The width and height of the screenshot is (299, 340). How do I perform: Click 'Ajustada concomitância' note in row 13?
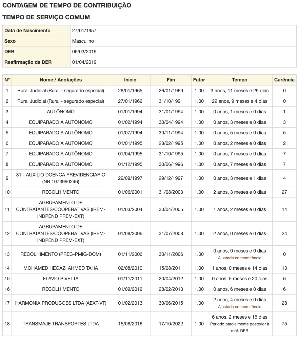239,258
